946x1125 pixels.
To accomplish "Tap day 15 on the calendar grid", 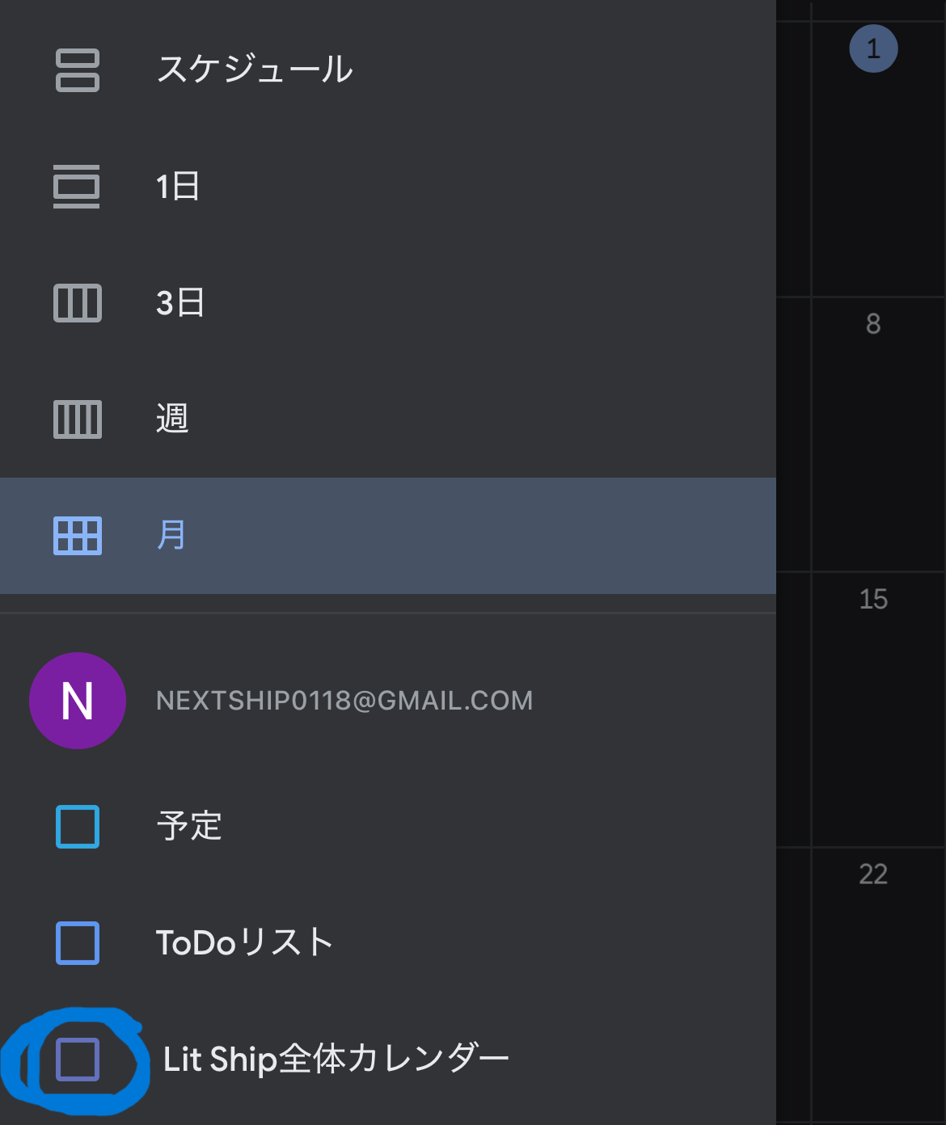I will tap(876, 600).
